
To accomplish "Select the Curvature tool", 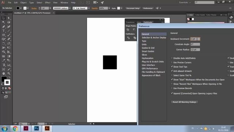I will (9, 27).
